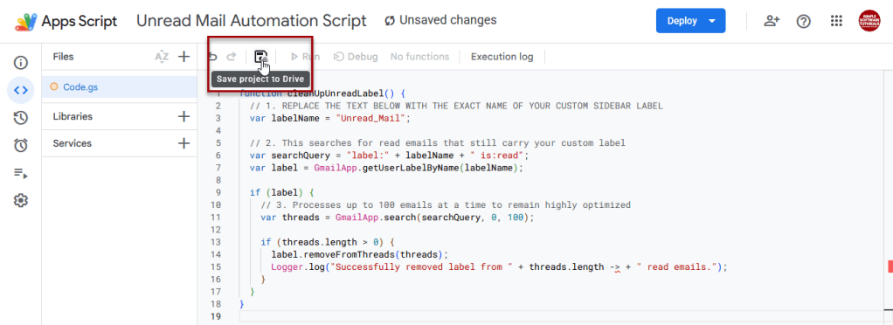The image size is (893, 325).
Task: Open the Overview info icon in sidebar
Action: pos(20,62)
